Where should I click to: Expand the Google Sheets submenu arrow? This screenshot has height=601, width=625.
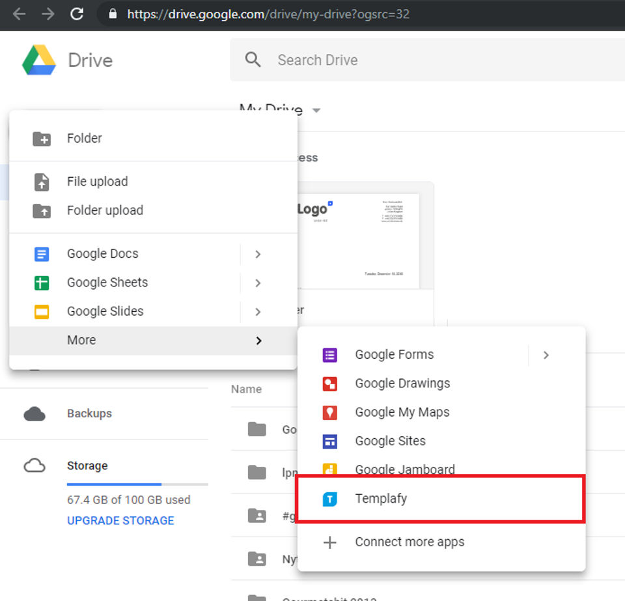coord(258,283)
